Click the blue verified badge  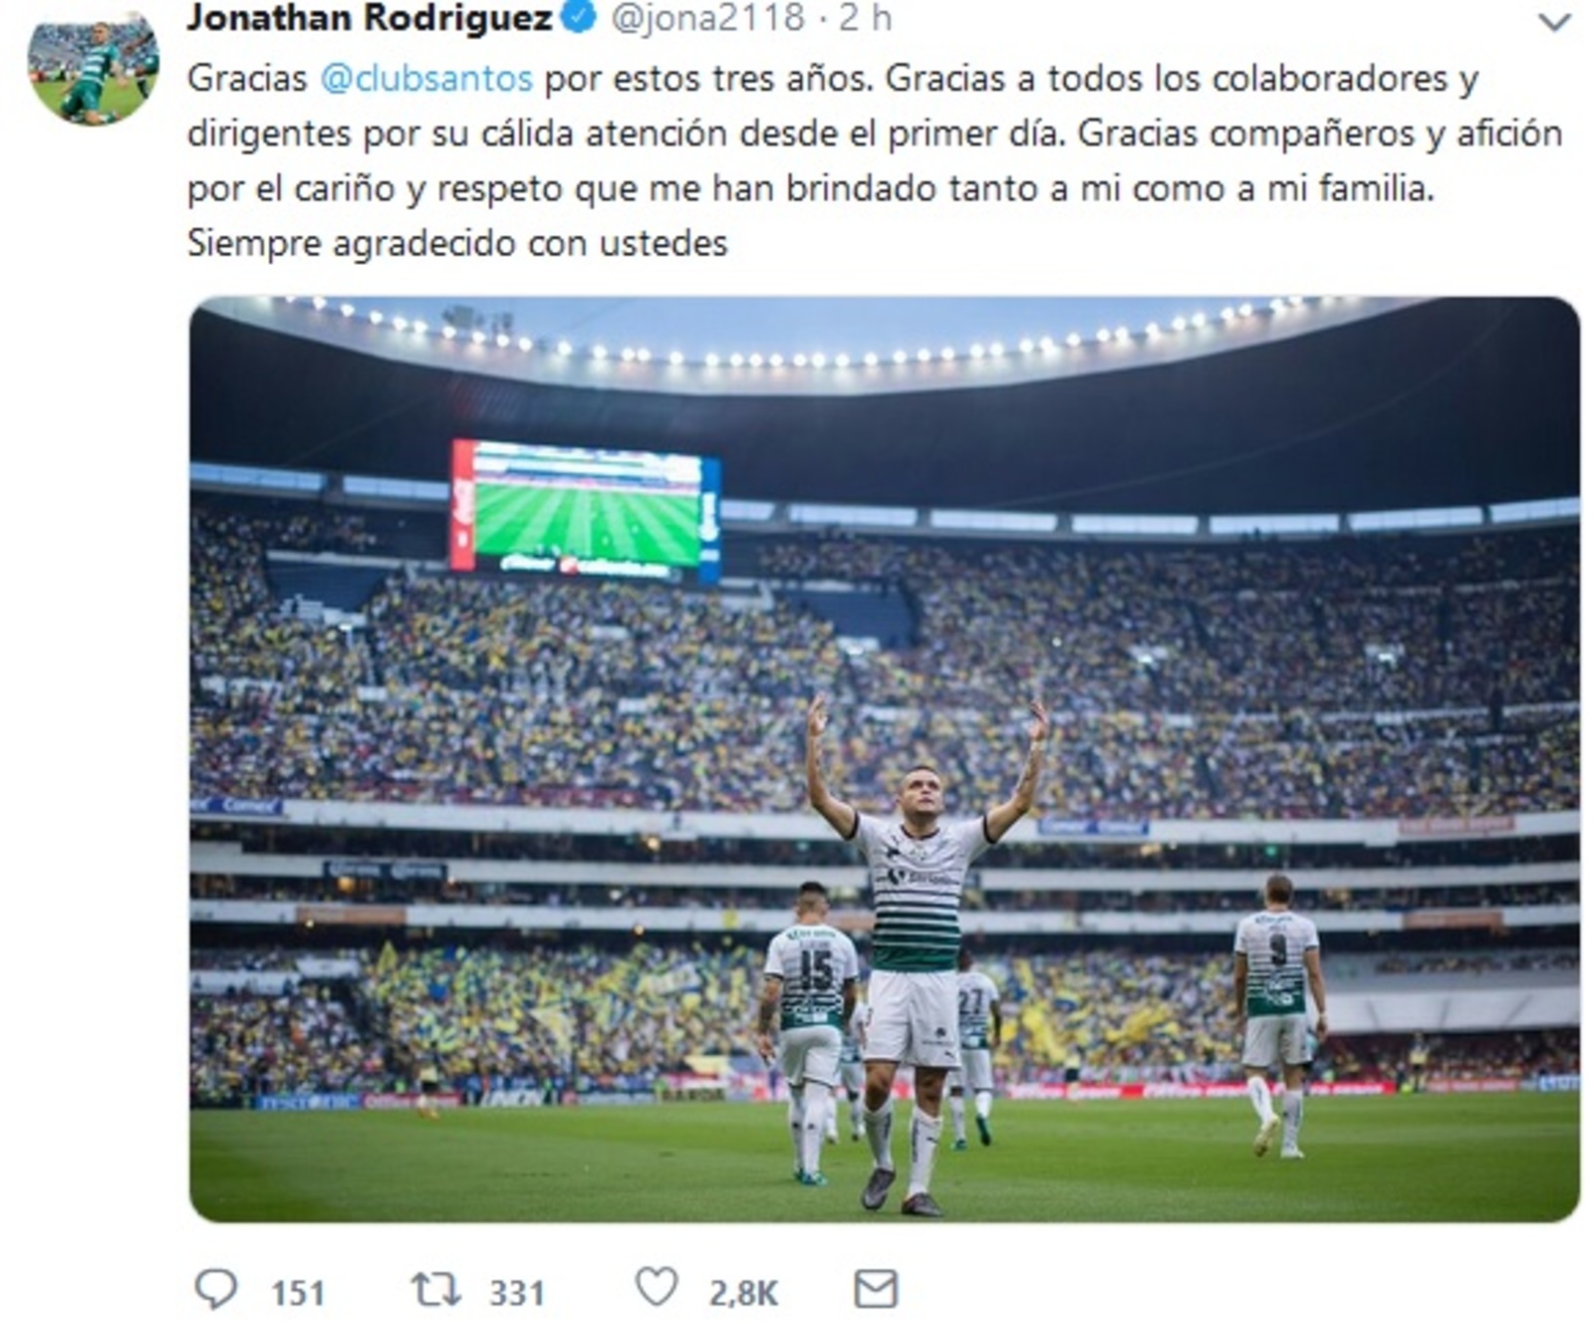(579, 17)
